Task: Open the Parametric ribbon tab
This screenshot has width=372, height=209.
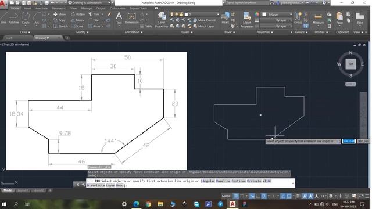Action: pyautogui.click(x=59, y=8)
